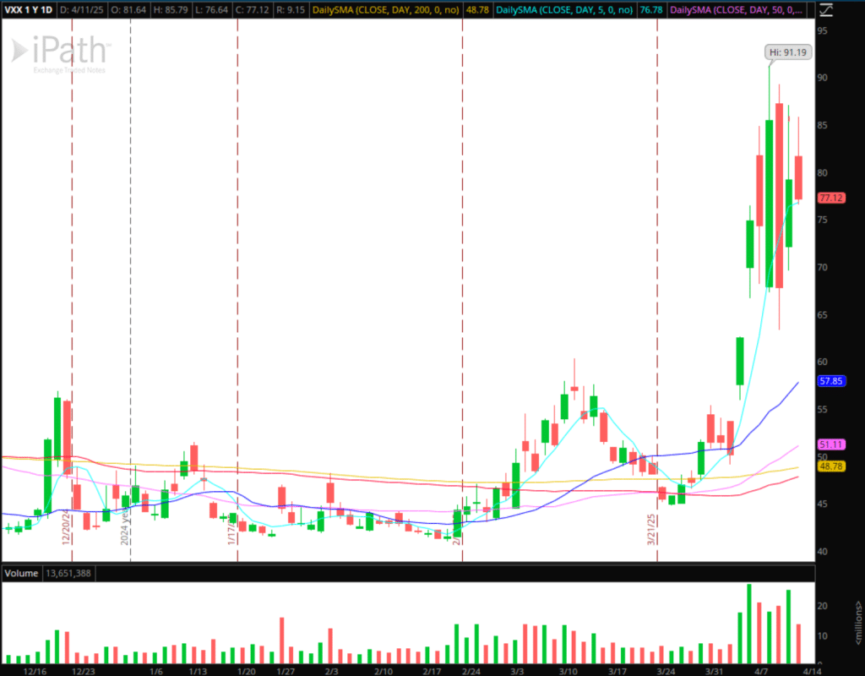This screenshot has height=676, width=865.
Task: Click the open price O: 81.64
Action: (128, 10)
